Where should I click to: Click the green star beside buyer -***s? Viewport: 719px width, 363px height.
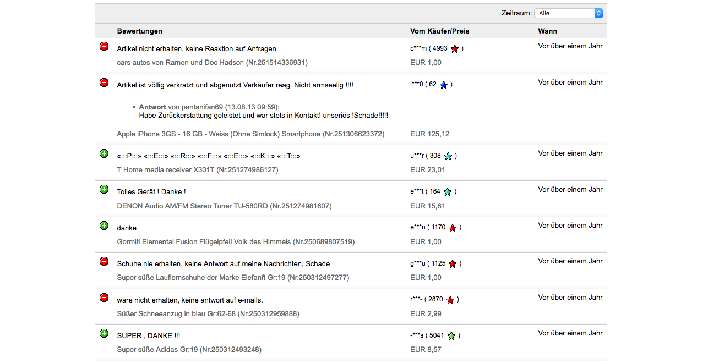click(451, 336)
